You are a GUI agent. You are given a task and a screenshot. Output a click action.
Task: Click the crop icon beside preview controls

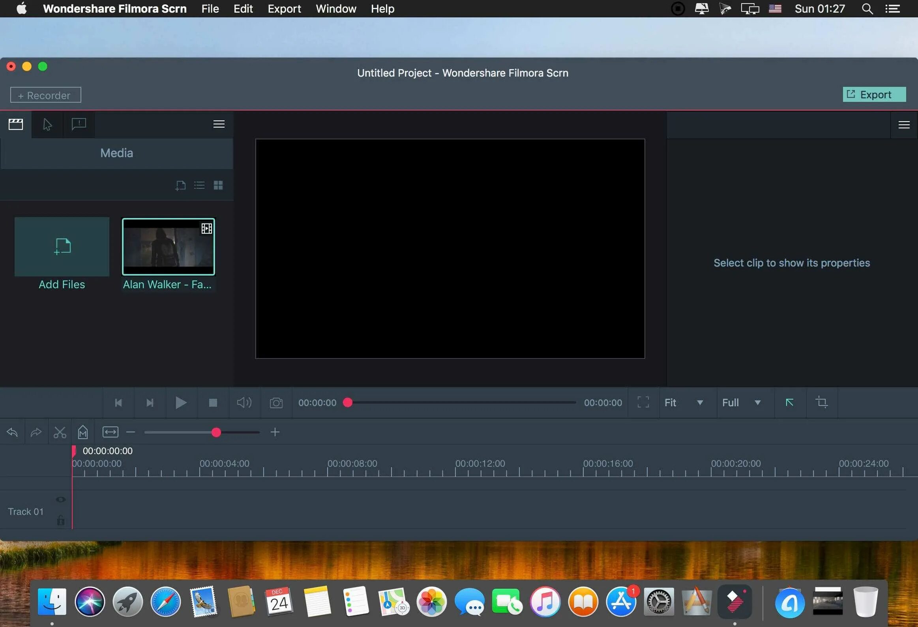point(822,403)
